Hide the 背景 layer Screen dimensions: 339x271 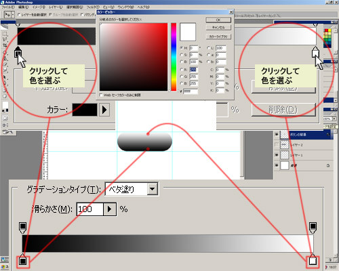point(277,165)
